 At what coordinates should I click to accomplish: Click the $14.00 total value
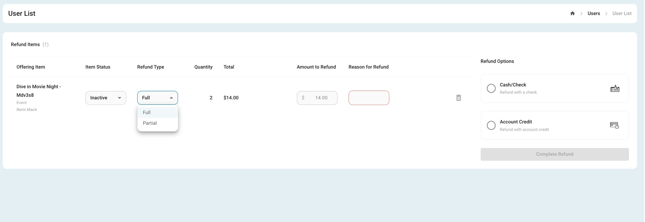[x=231, y=98]
